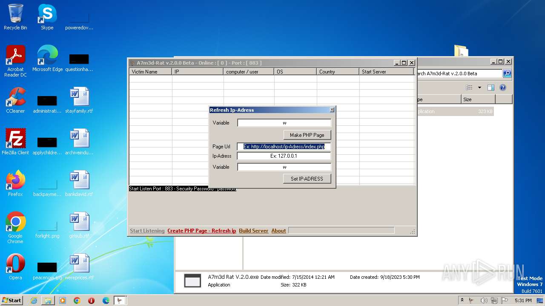Select the archiveindu... desktop document

click(x=79, y=142)
